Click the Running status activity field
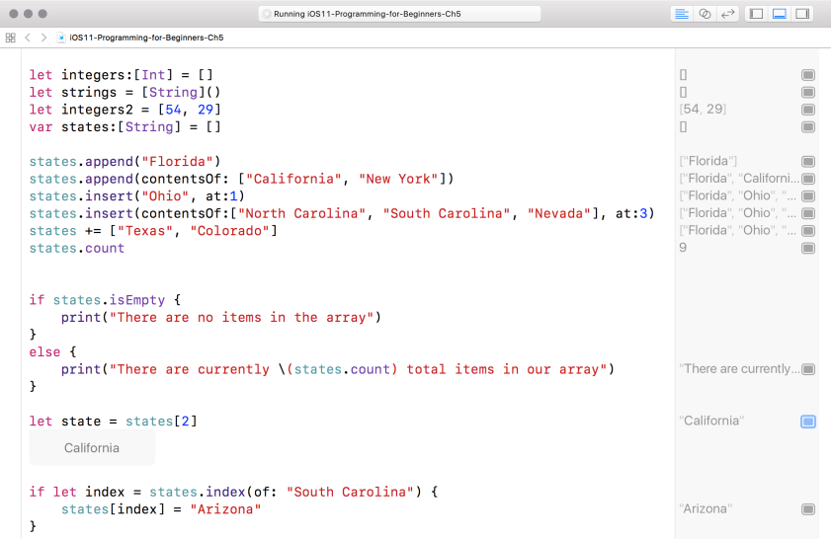 tap(399, 14)
